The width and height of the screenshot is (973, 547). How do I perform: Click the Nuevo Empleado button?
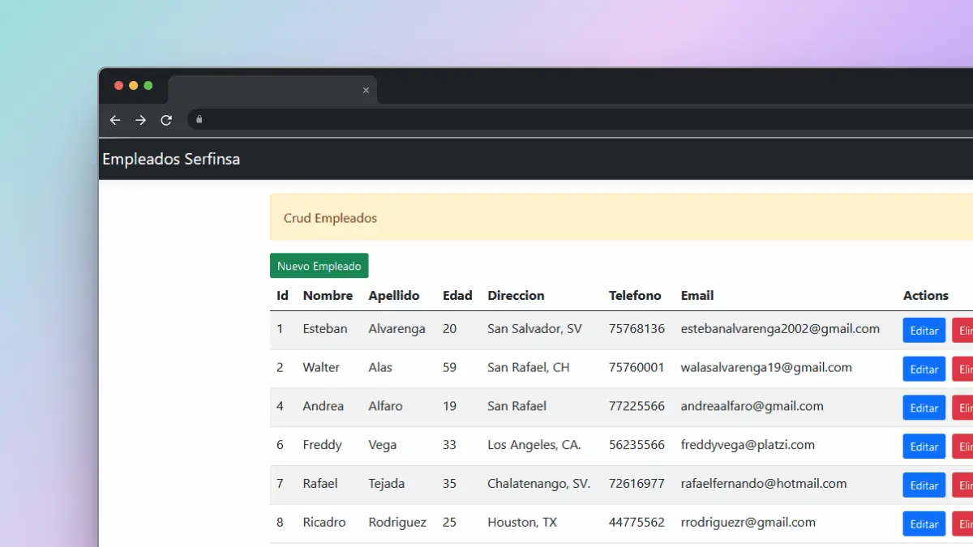pyautogui.click(x=319, y=266)
